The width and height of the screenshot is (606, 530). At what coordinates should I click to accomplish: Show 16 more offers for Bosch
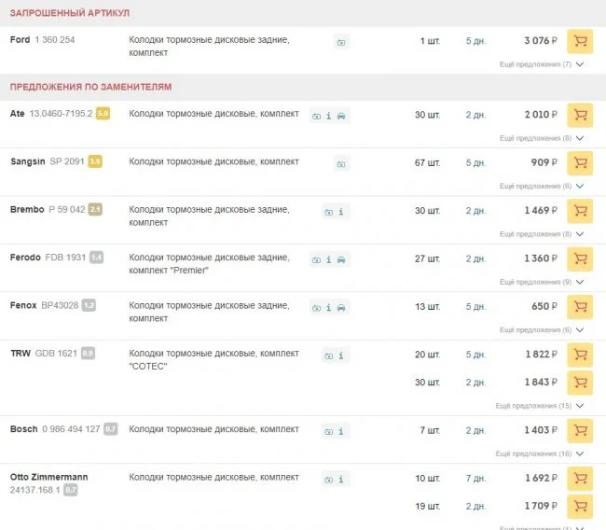(x=542, y=453)
